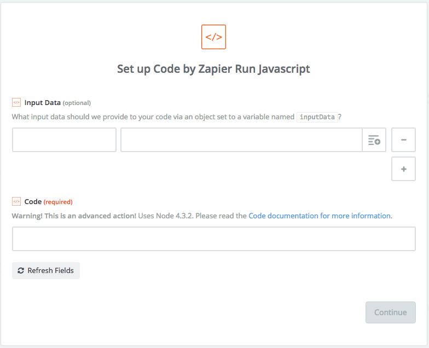Click the small code icon beside Input Data
This screenshot has height=348, width=429.
pos(16,102)
